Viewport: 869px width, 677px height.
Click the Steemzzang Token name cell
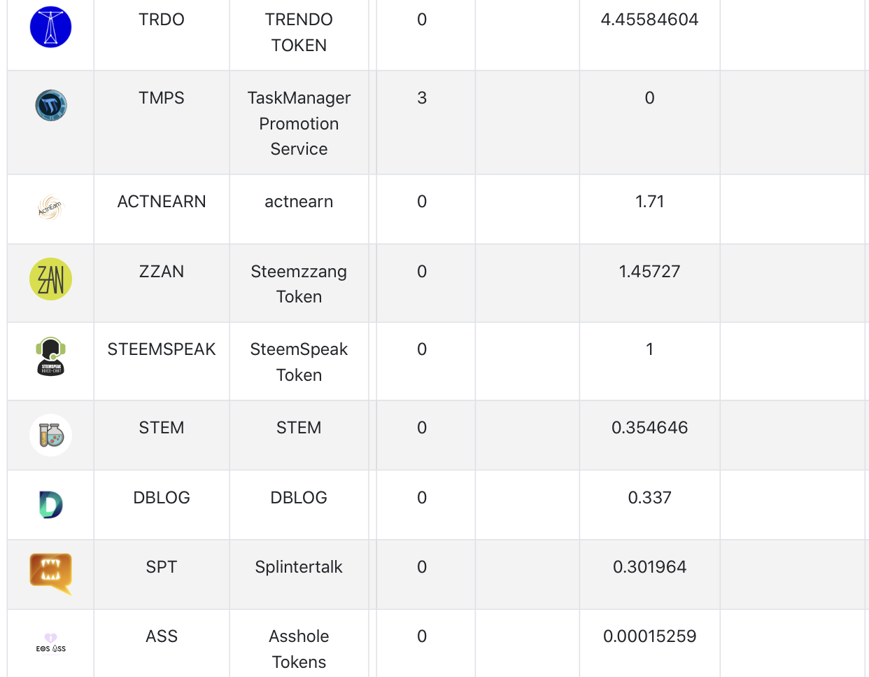(299, 284)
